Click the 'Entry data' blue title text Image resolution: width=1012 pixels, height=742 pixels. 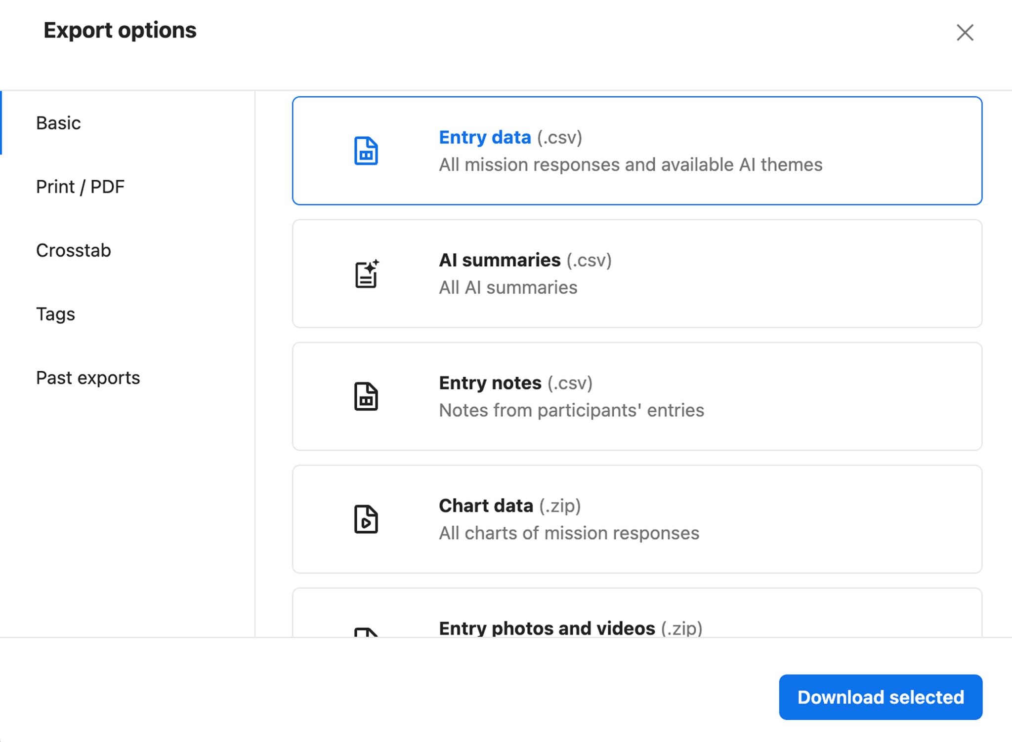point(485,137)
